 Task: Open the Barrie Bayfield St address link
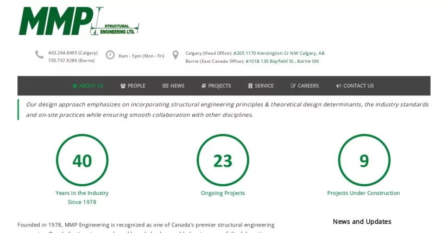(282, 61)
